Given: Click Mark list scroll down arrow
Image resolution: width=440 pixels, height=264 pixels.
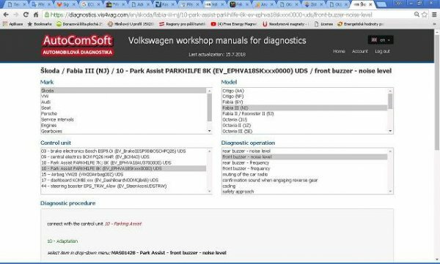Looking at the screenshot, I should pyautogui.click(x=209, y=131).
